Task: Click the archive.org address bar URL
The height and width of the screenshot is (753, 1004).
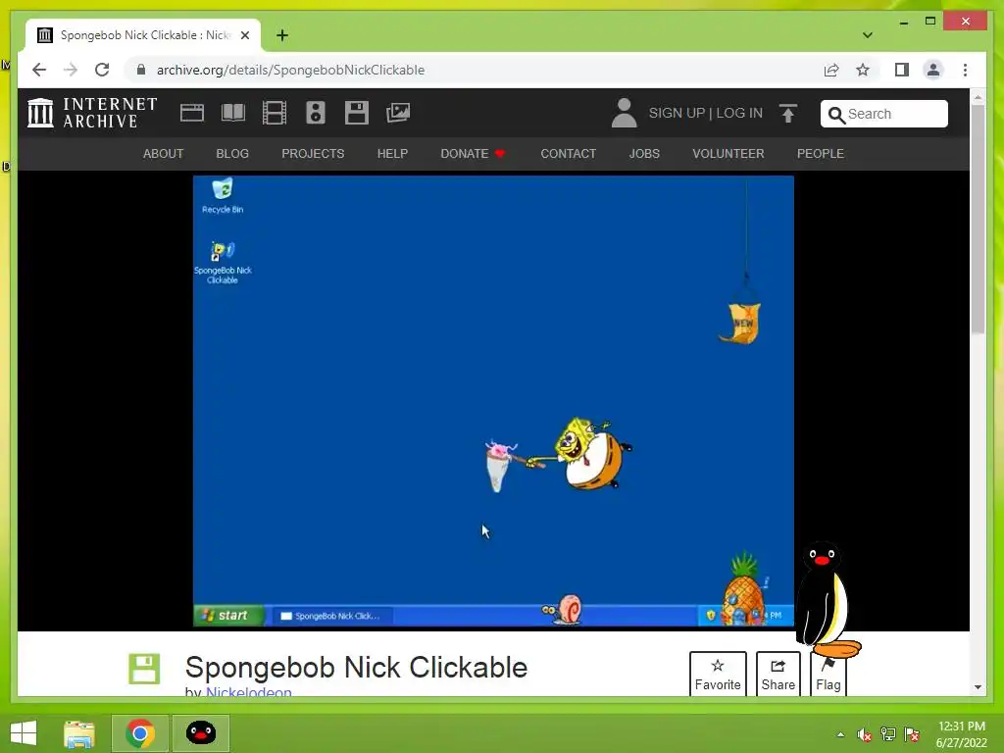Action: [290, 70]
